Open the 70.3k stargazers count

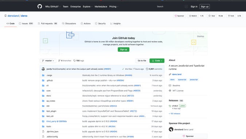[x=220, y=16]
